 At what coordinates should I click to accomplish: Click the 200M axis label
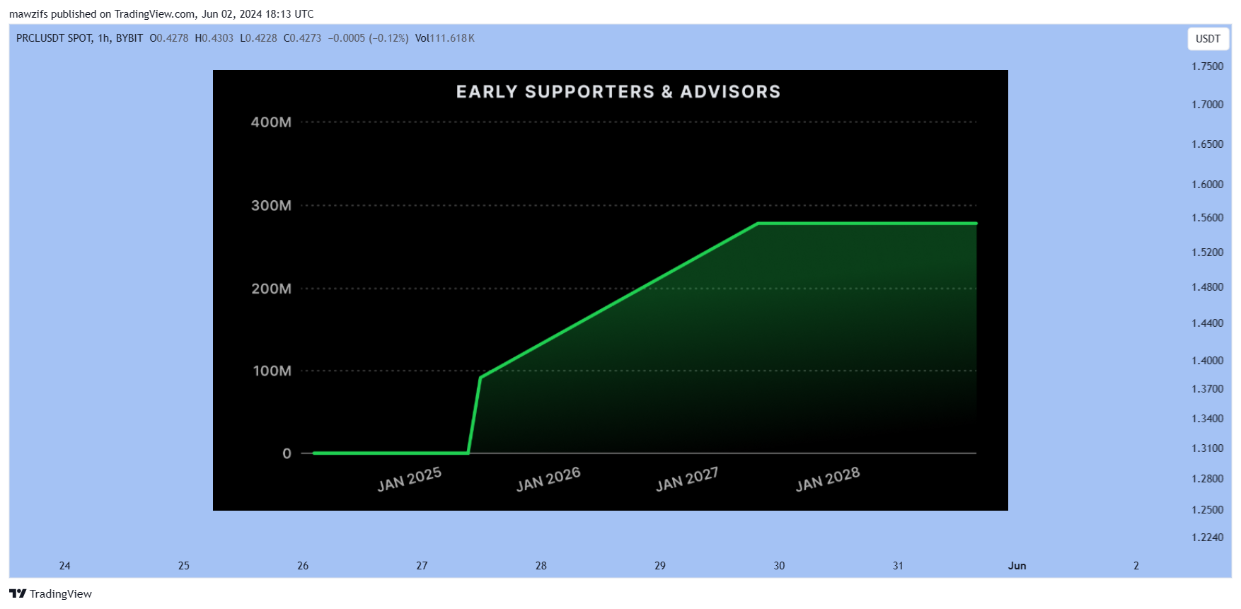[271, 289]
